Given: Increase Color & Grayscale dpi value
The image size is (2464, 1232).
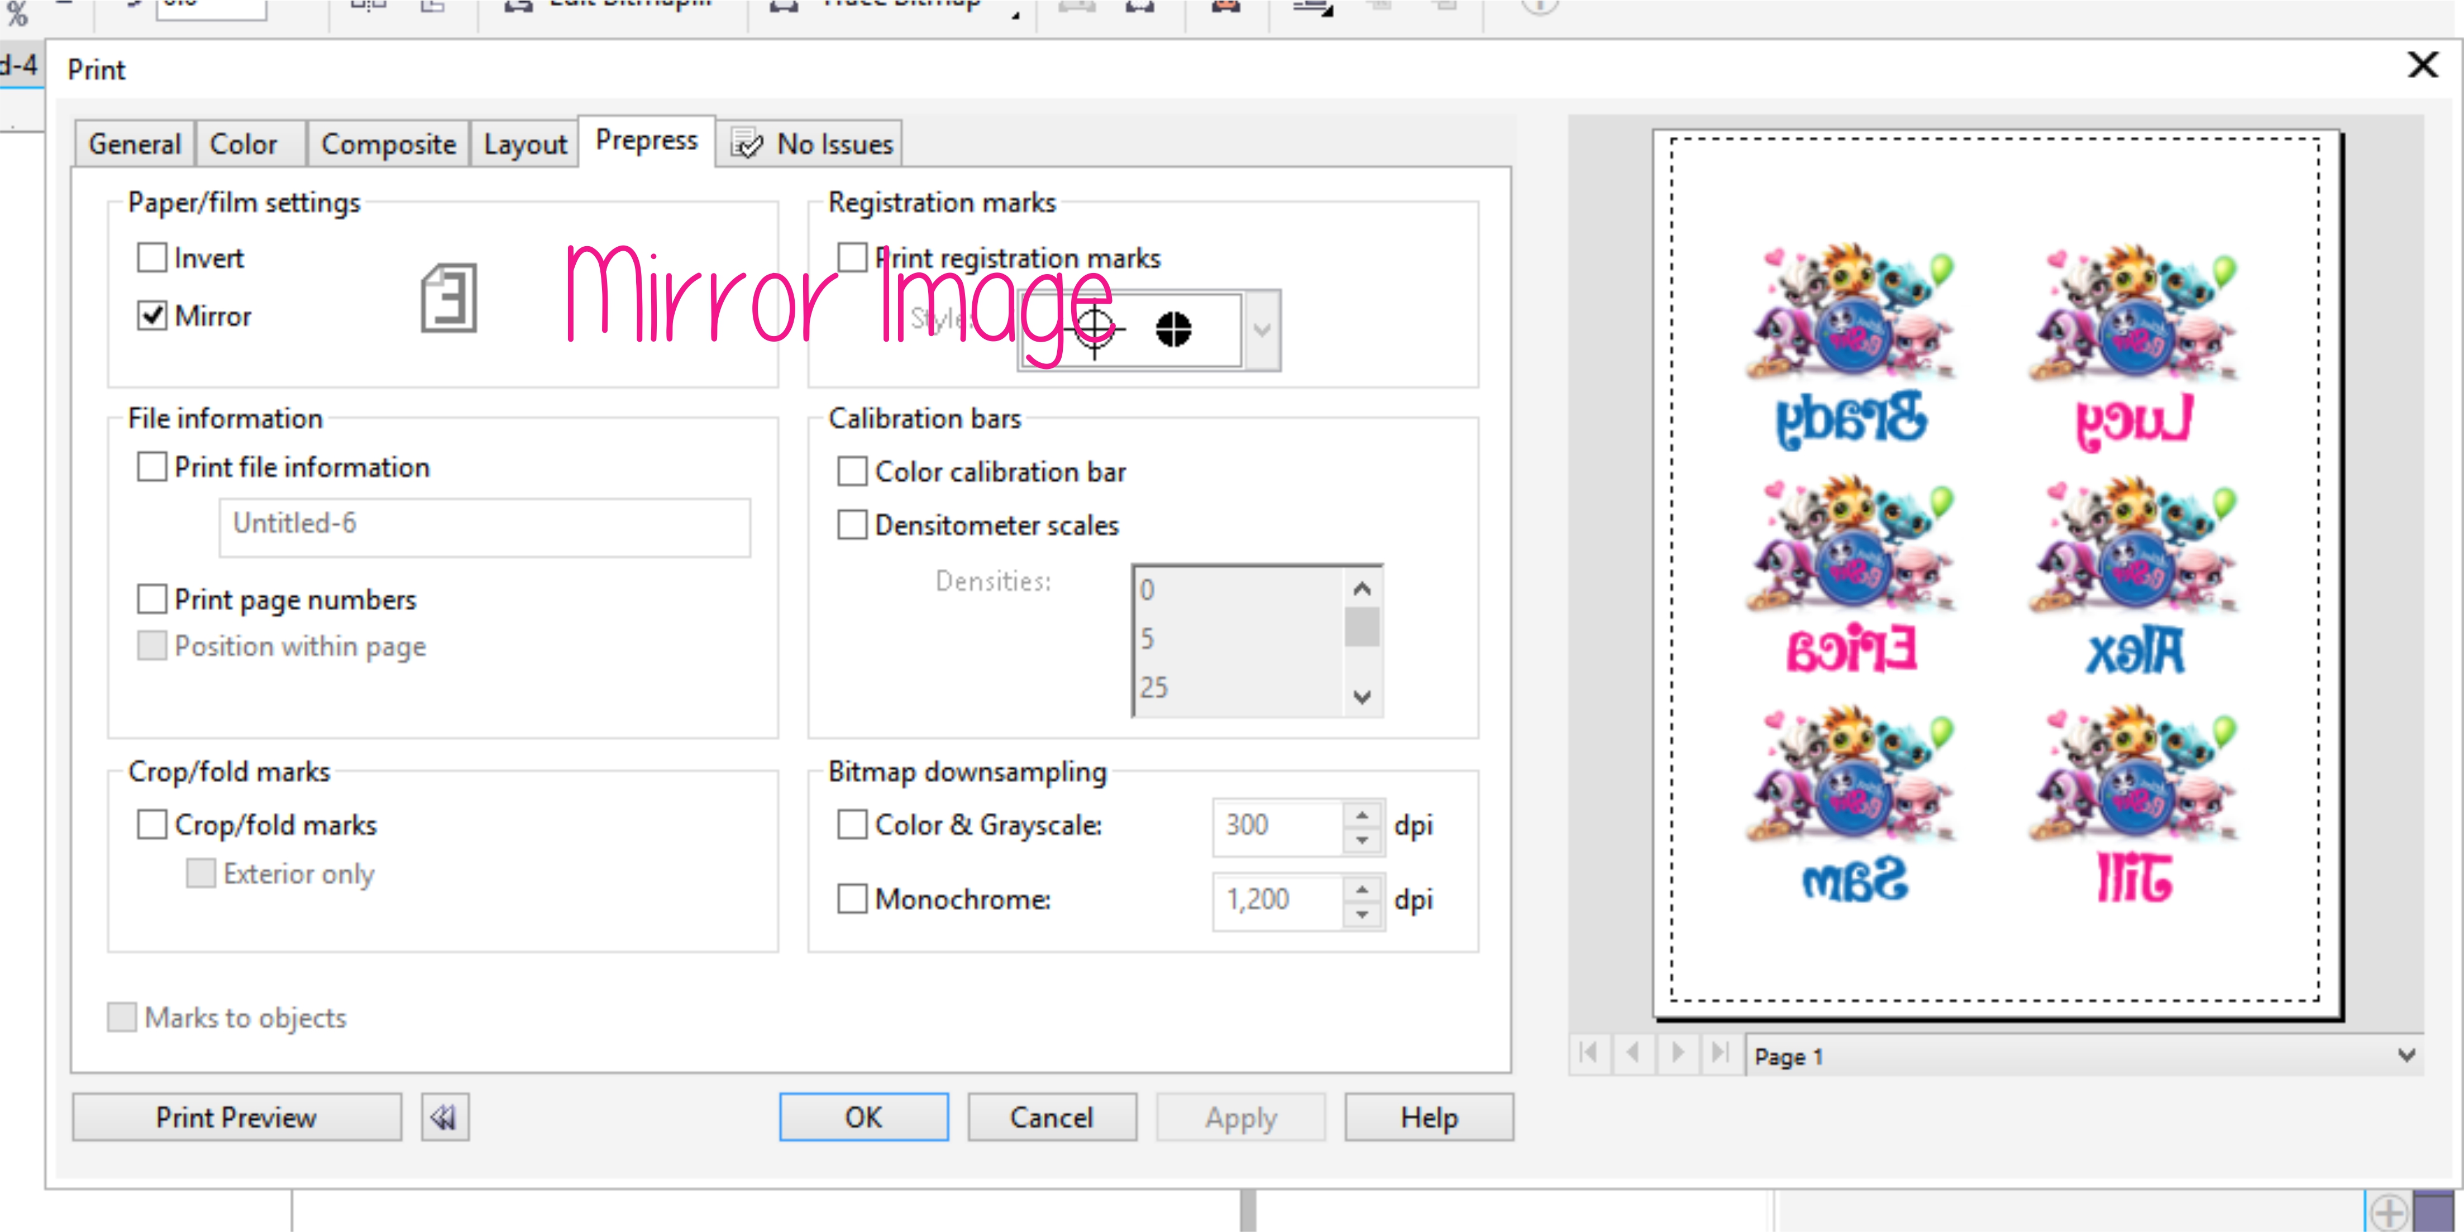Looking at the screenshot, I should [x=1362, y=814].
